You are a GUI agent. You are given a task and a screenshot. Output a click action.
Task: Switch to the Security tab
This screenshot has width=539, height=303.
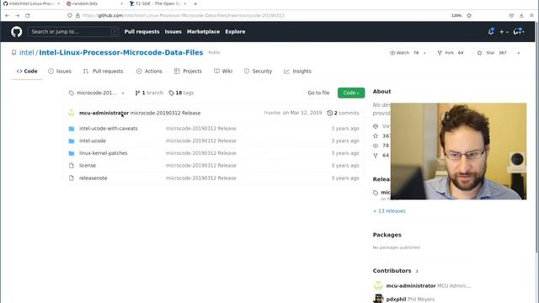point(258,71)
